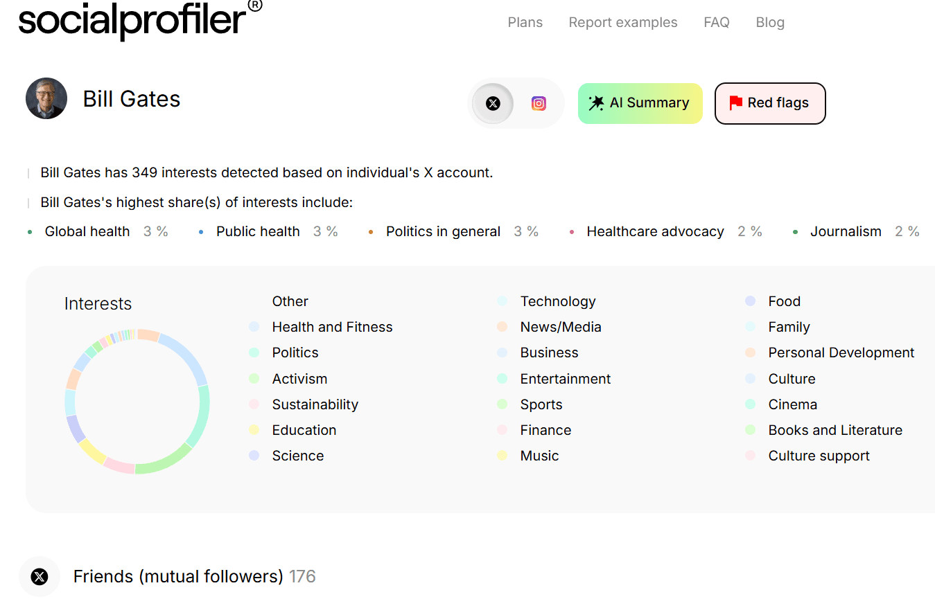Click the magic wand icon on AI Summary
Viewport: 935px width, 599px height.
click(x=595, y=102)
